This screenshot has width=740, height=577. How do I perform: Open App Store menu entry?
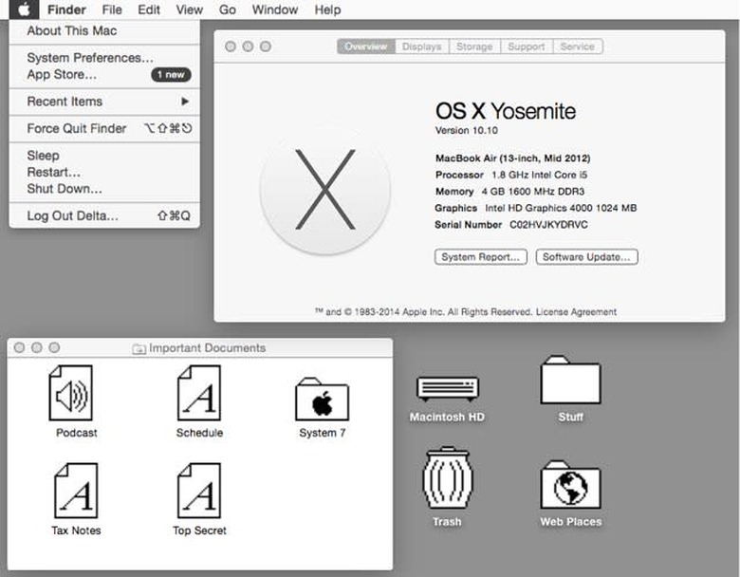(x=104, y=75)
